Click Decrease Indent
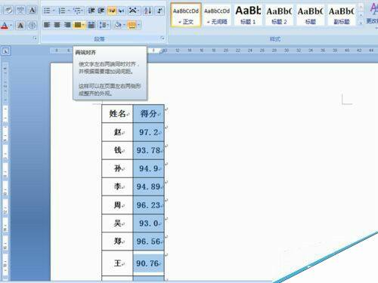 (x=91, y=11)
